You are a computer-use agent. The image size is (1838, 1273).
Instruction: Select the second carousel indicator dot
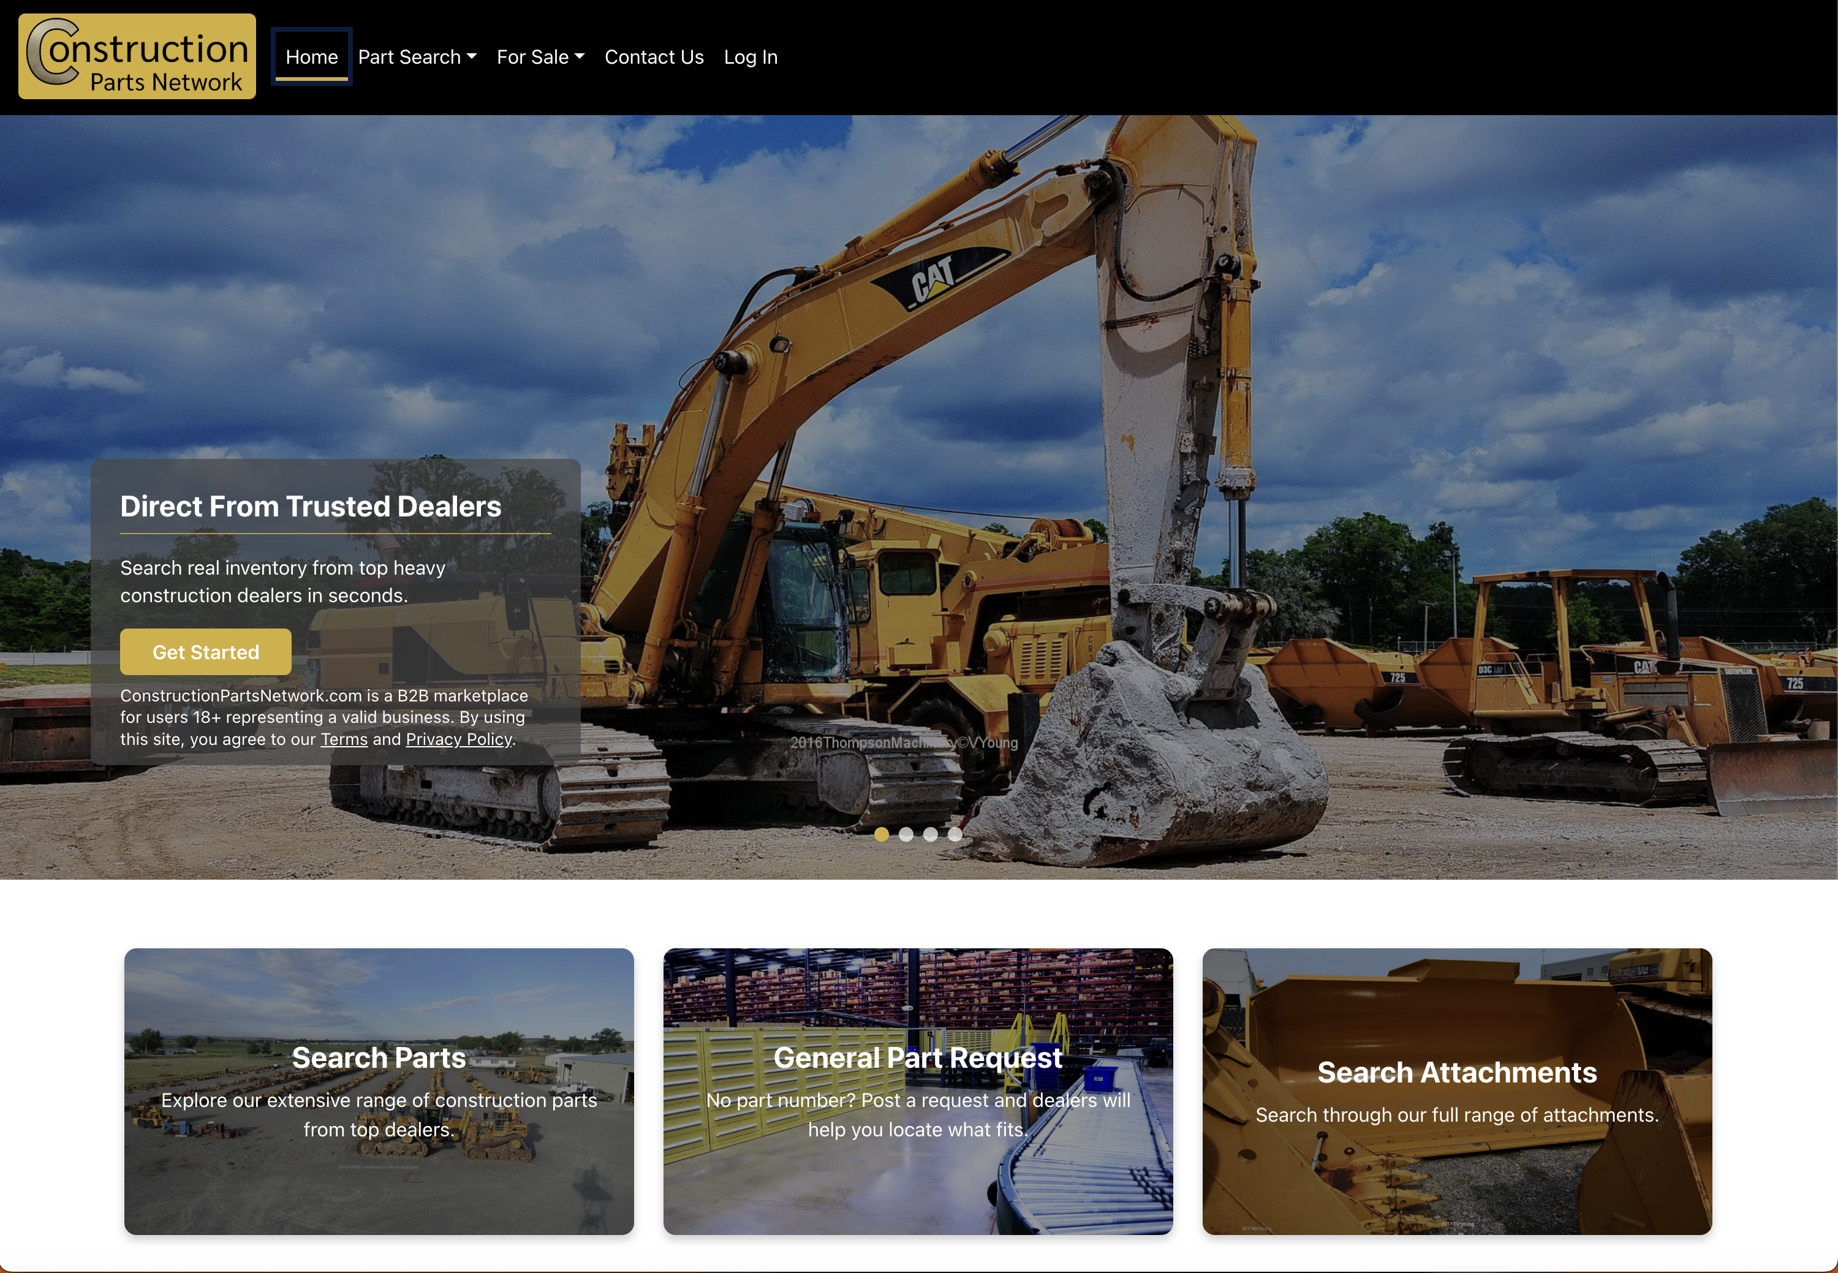[x=906, y=835]
